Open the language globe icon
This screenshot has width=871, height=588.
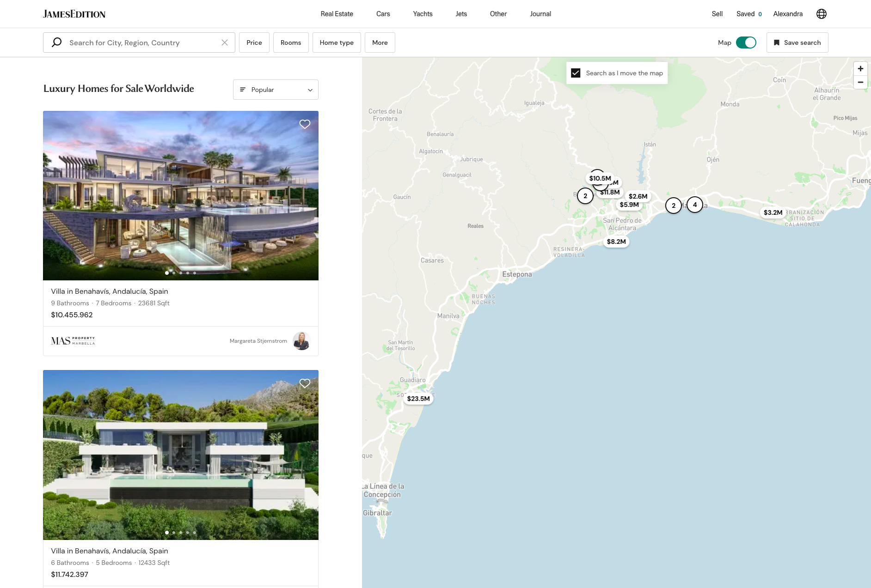822,14
